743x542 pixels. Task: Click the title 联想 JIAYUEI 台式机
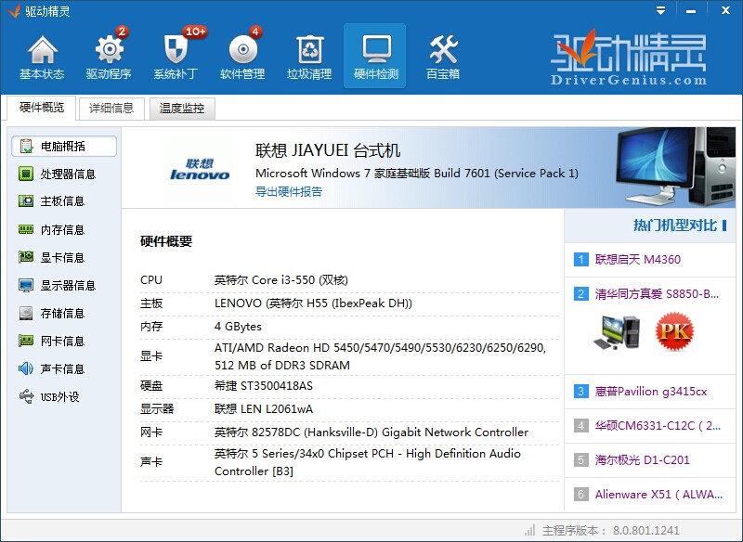click(x=328, y=150)
